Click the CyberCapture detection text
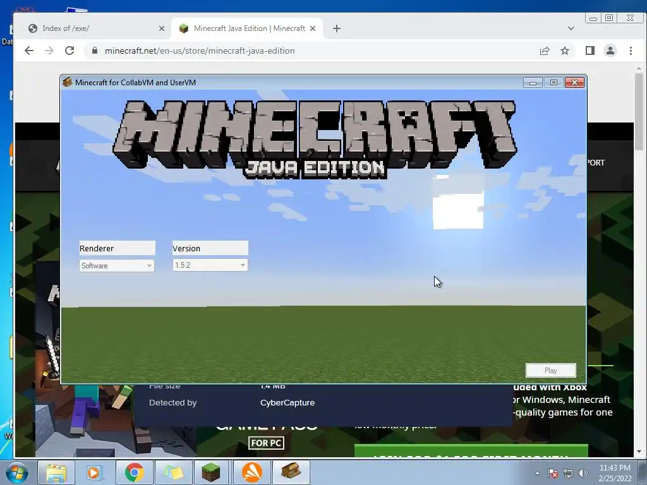The width and height of the screenshot is (647, 485). 287,402
